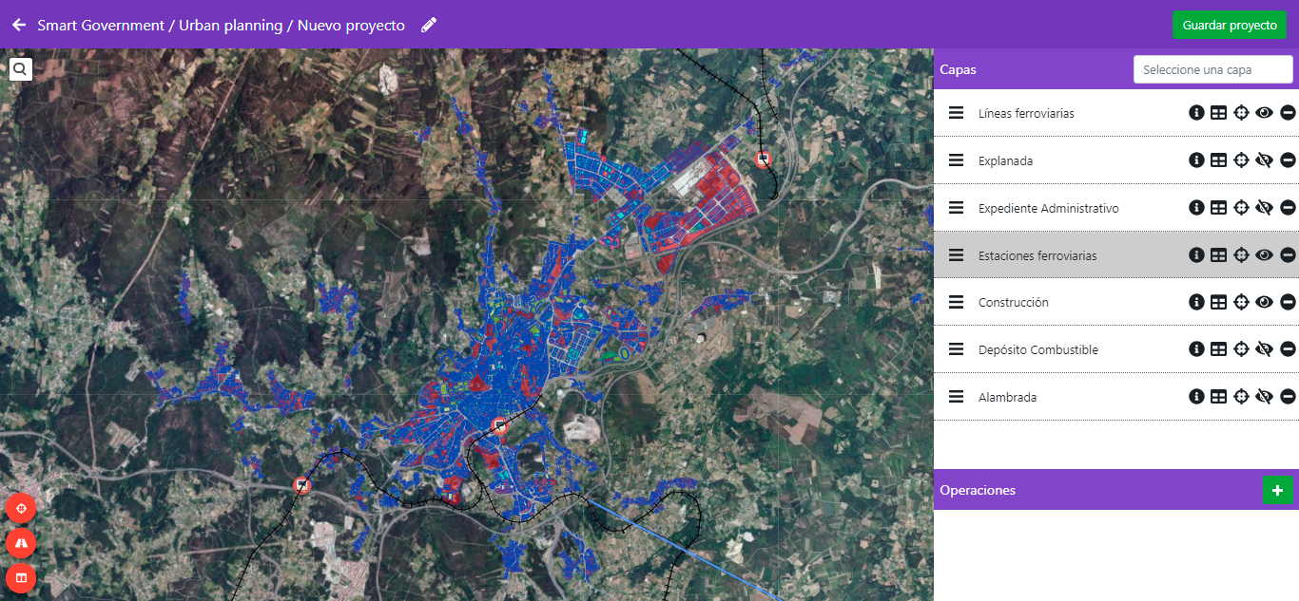Click the railway station marker at top right of map
The height and width of the screenshot is (601, 1299).
tap(763, 160)
